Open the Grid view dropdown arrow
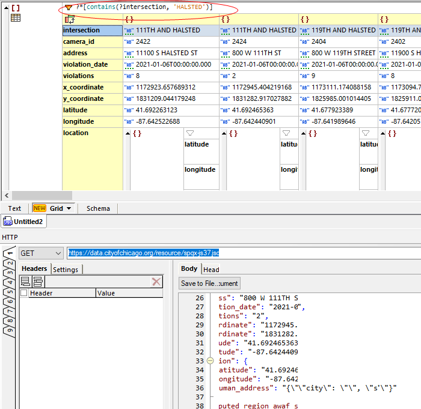 coord(69,208)
